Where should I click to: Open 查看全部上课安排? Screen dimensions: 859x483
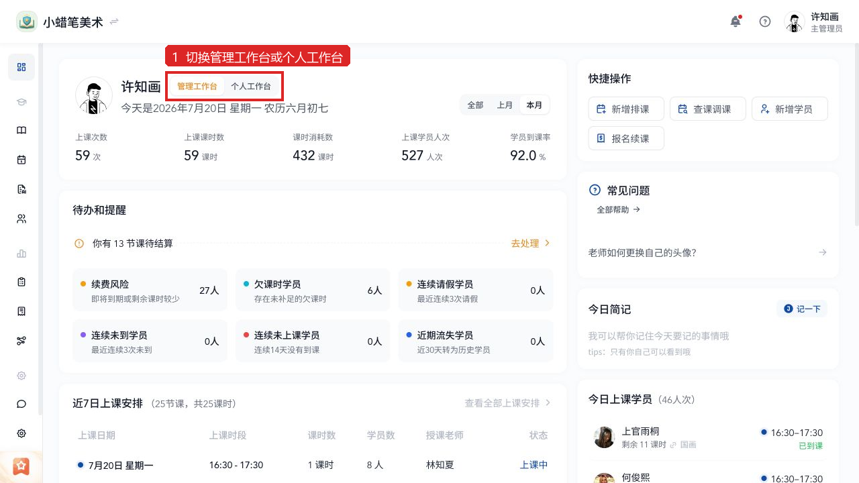pos(507,403)
